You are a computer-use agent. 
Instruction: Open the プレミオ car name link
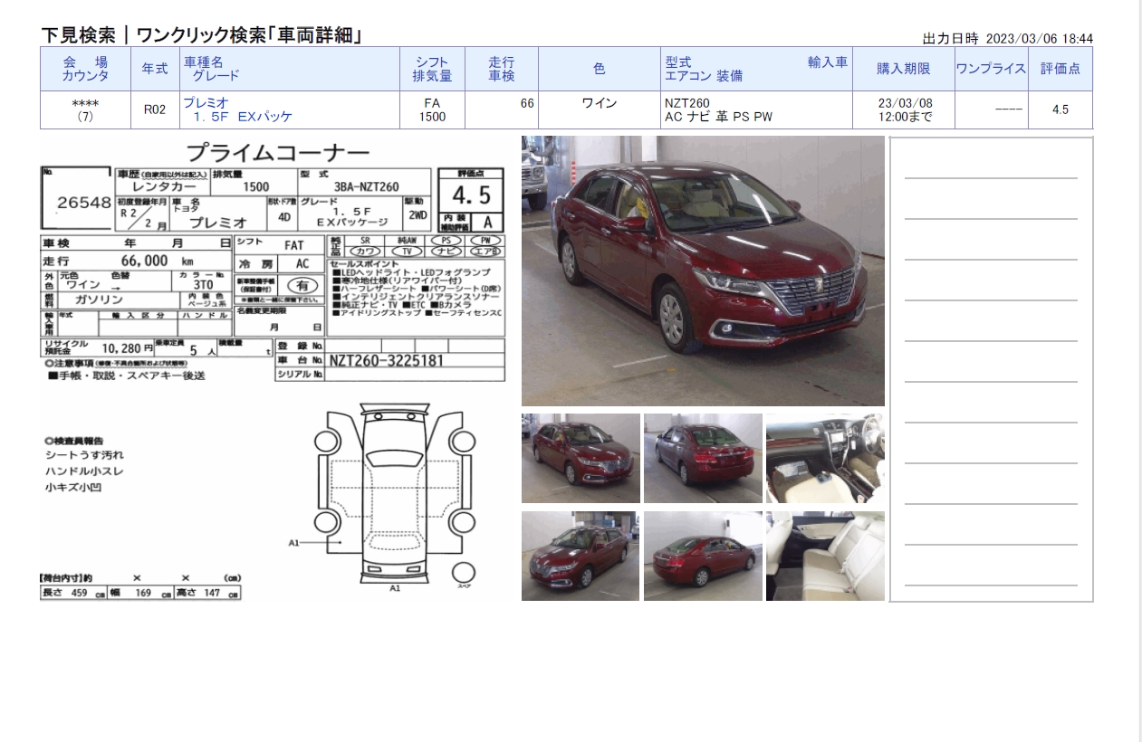pyautogui.click(x=206, y=103)
